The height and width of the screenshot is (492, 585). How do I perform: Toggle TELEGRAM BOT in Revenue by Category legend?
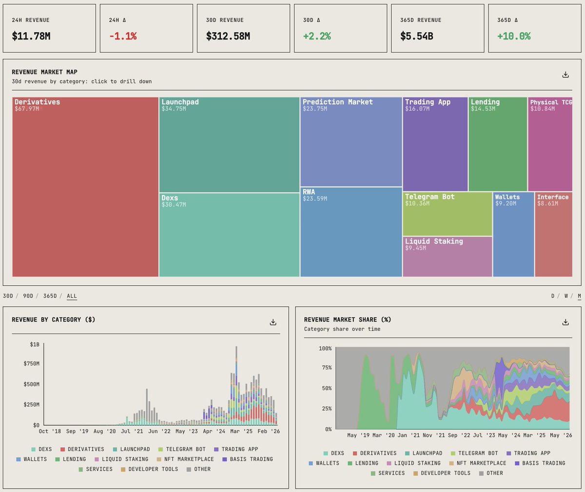(182, 449)
